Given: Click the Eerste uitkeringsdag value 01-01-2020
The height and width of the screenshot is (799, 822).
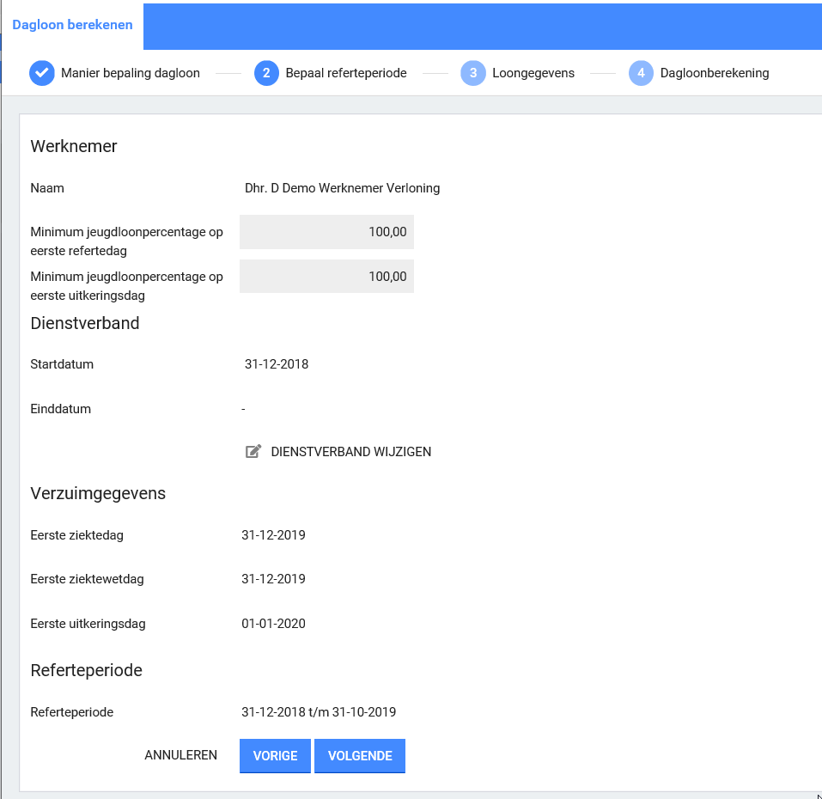Looking at the screenshot, I should click(274, 624).
